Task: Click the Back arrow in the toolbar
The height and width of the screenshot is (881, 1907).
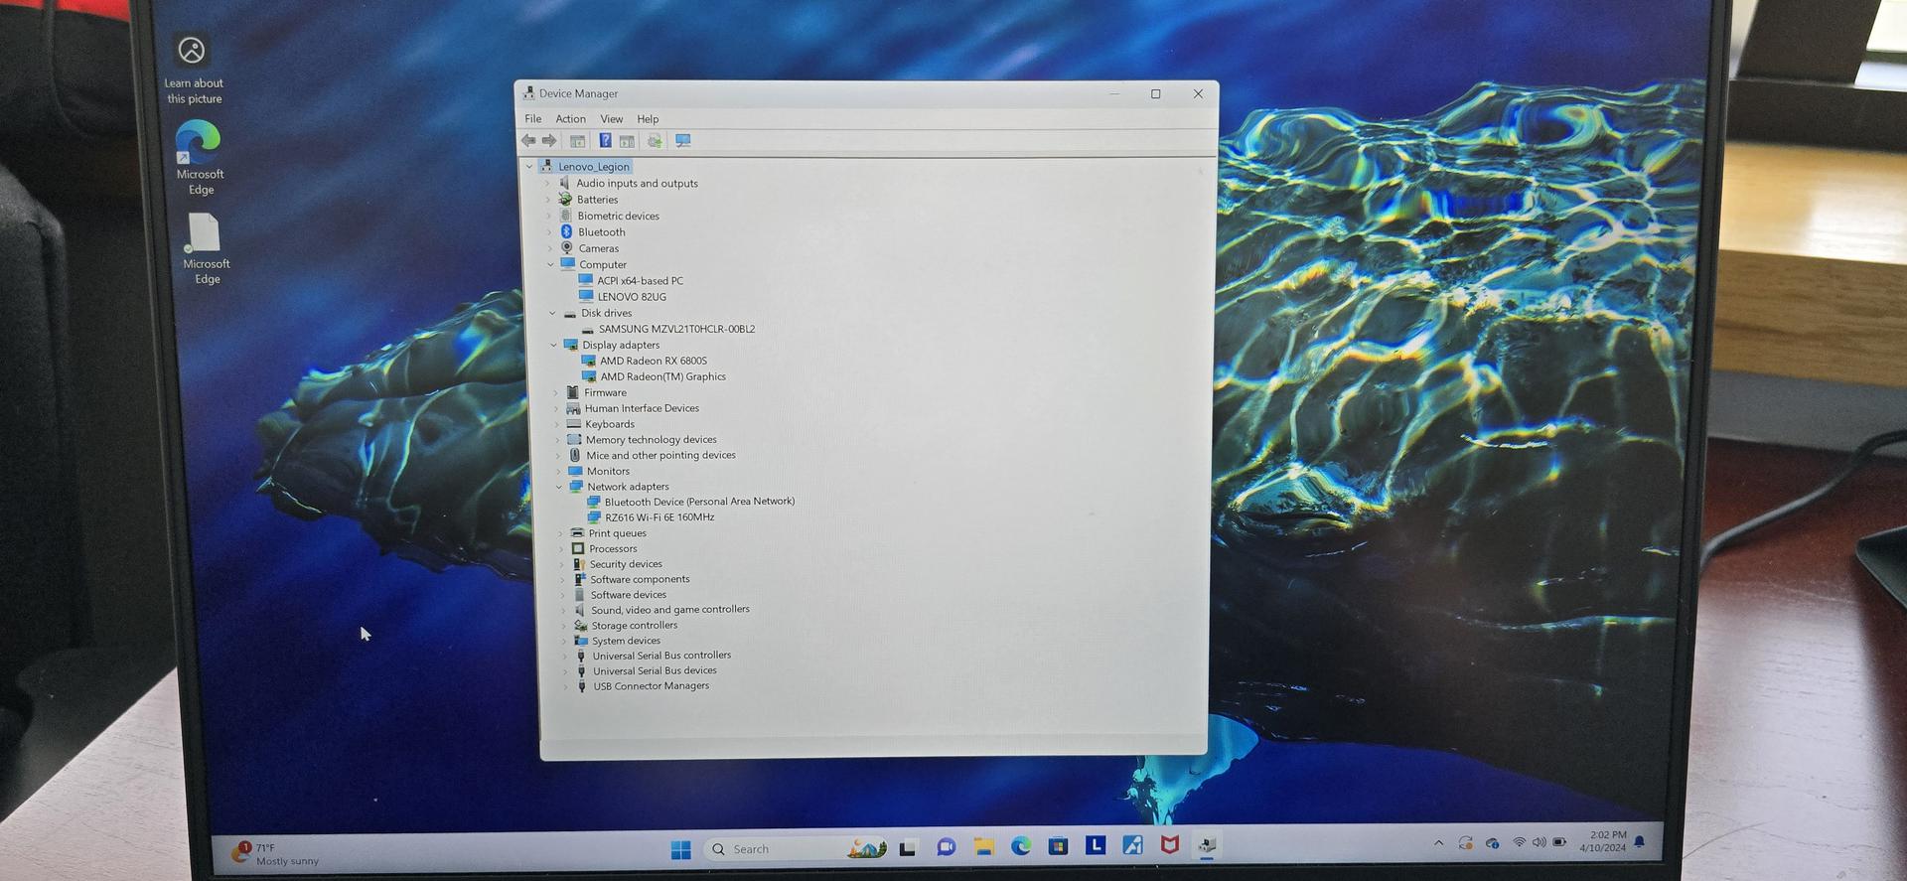Action: [x=529, y=141]
